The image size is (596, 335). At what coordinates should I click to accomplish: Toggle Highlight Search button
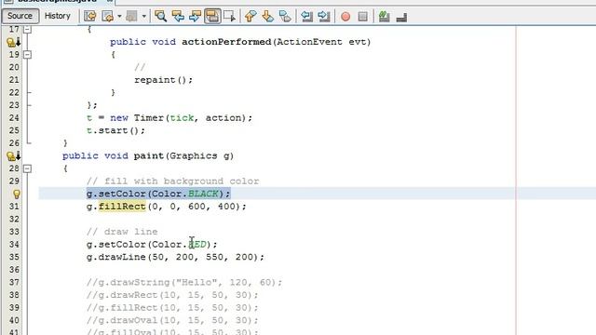(212, 16)
